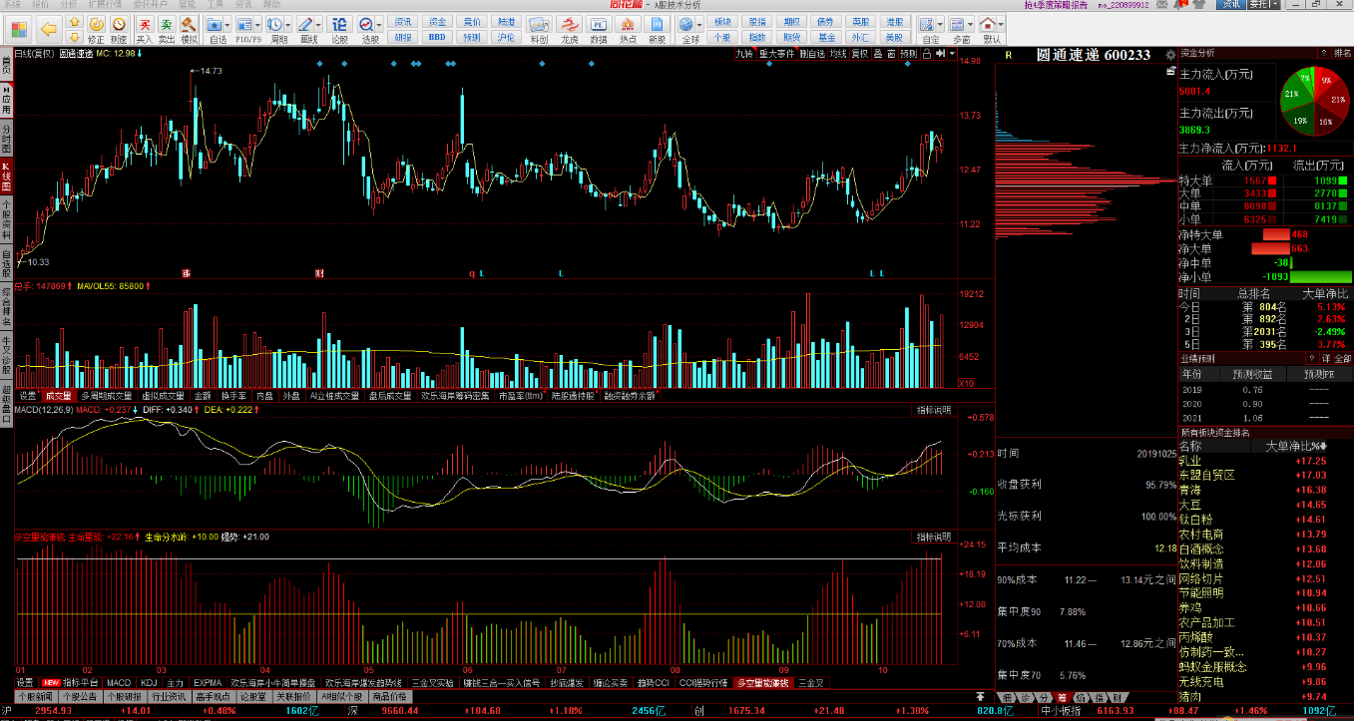Open the 画线 drawing tools dropdown arrow
Viewport: 1361px width, 721px height.
point(319,24)
